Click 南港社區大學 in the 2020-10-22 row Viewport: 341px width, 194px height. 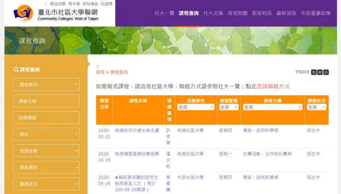pyautogui.click(x=190, y=131)
